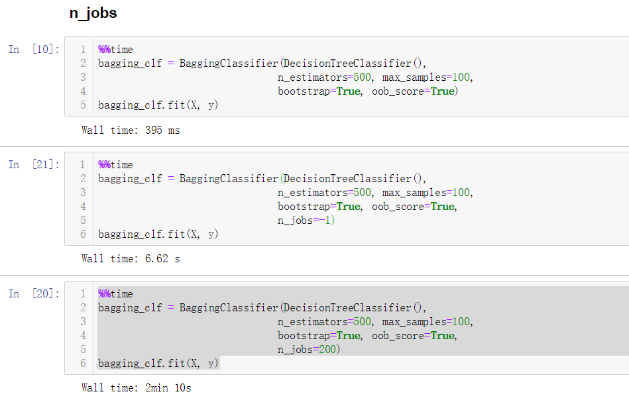Place cursor on n_jobs=-1 line

click(306, 221)
